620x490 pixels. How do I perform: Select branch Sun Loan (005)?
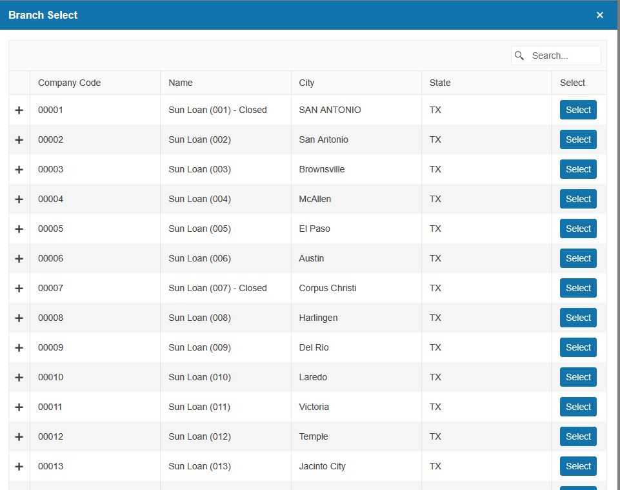pos(578,229)
